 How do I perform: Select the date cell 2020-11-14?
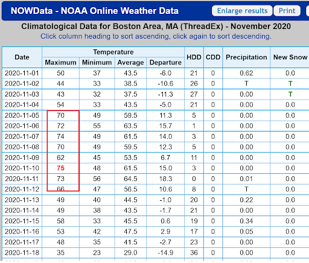tap(22, 211)
